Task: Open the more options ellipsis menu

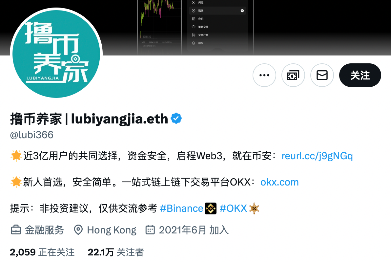Action: 264,75
